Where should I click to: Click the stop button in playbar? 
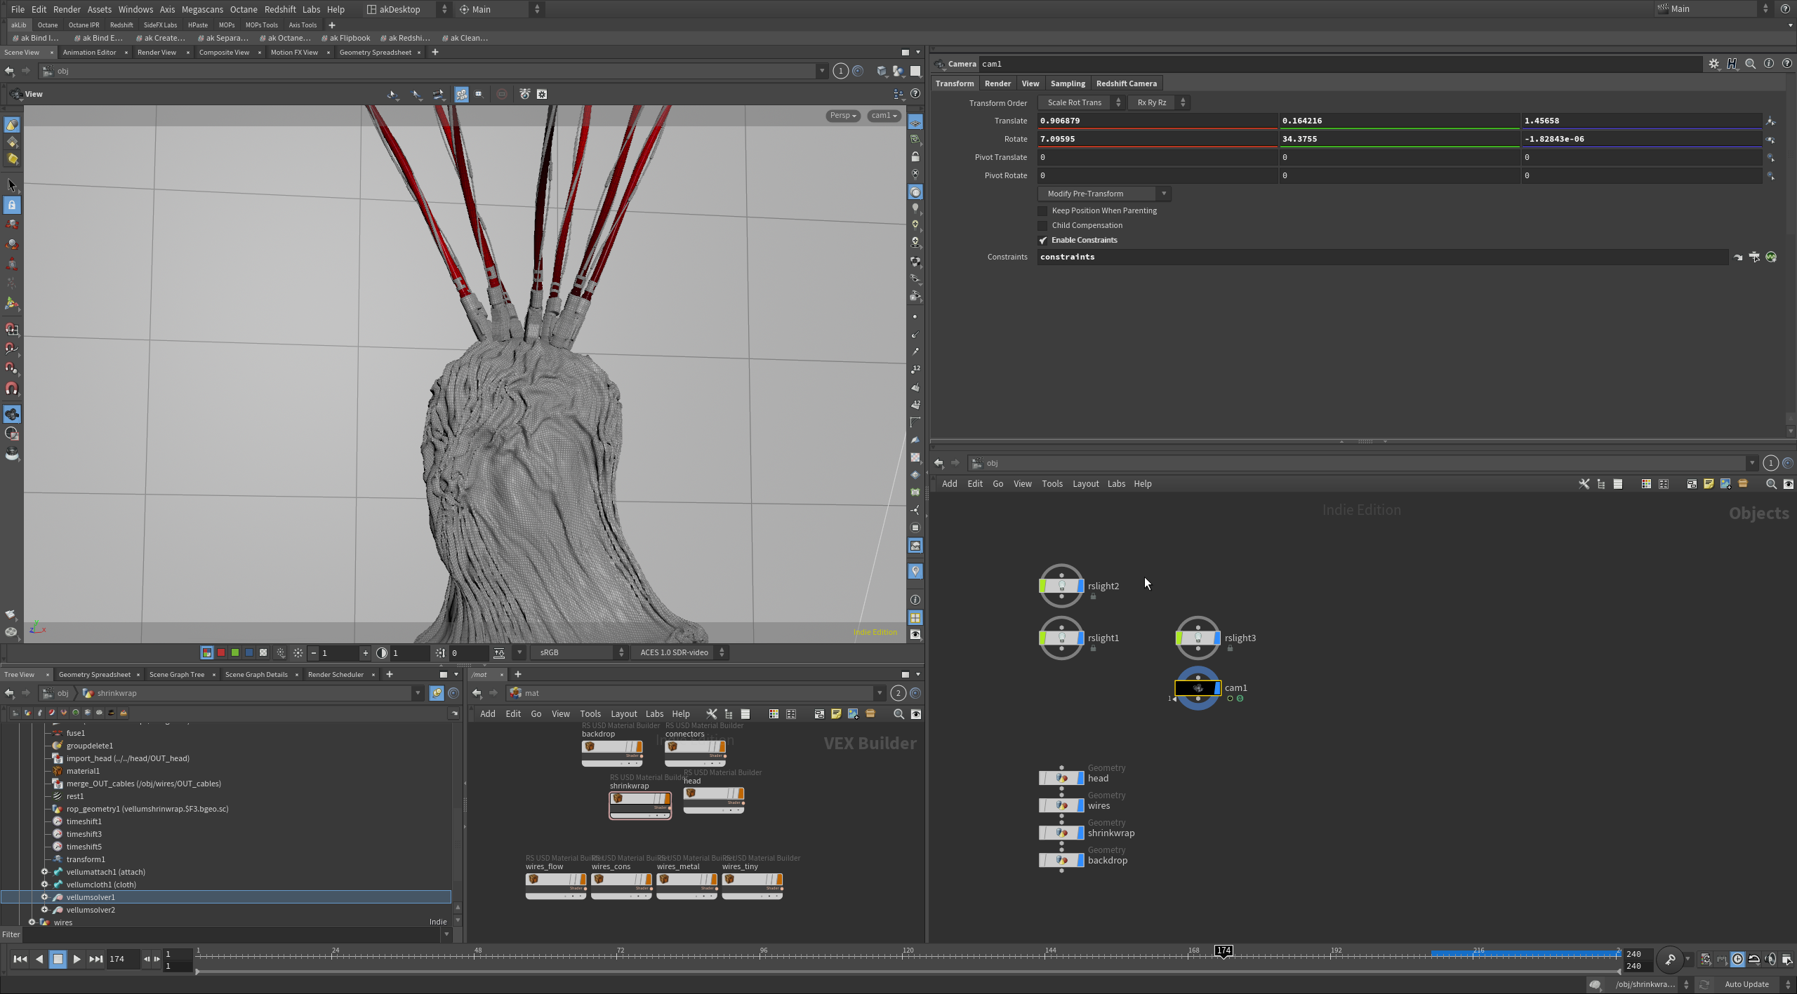pyautogui.click(x=58, y=959)
